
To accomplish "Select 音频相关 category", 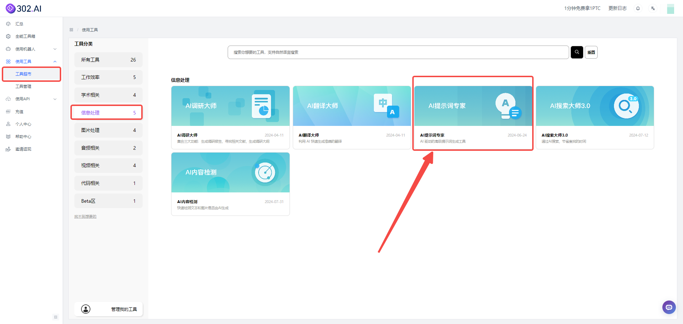I will coord(108,148).
